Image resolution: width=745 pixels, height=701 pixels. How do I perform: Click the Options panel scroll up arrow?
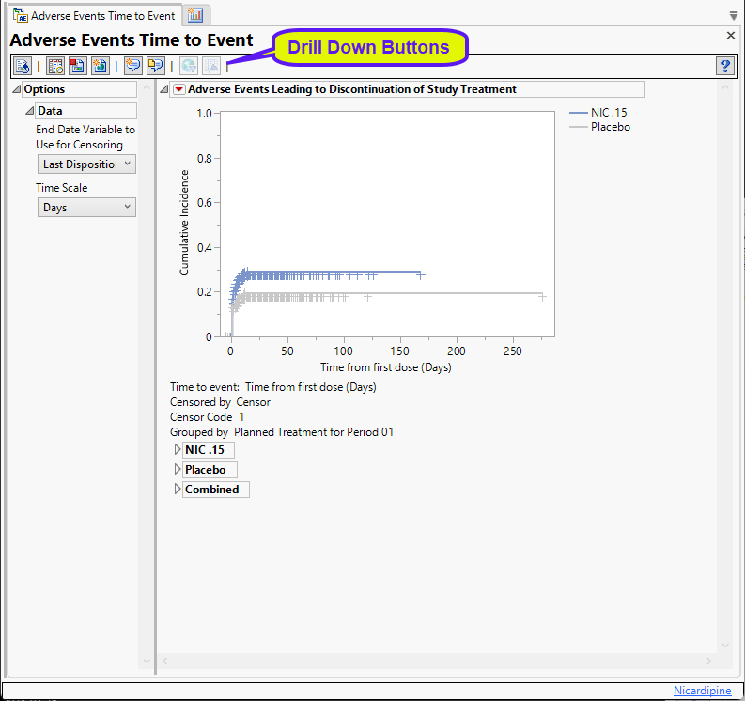147,88
